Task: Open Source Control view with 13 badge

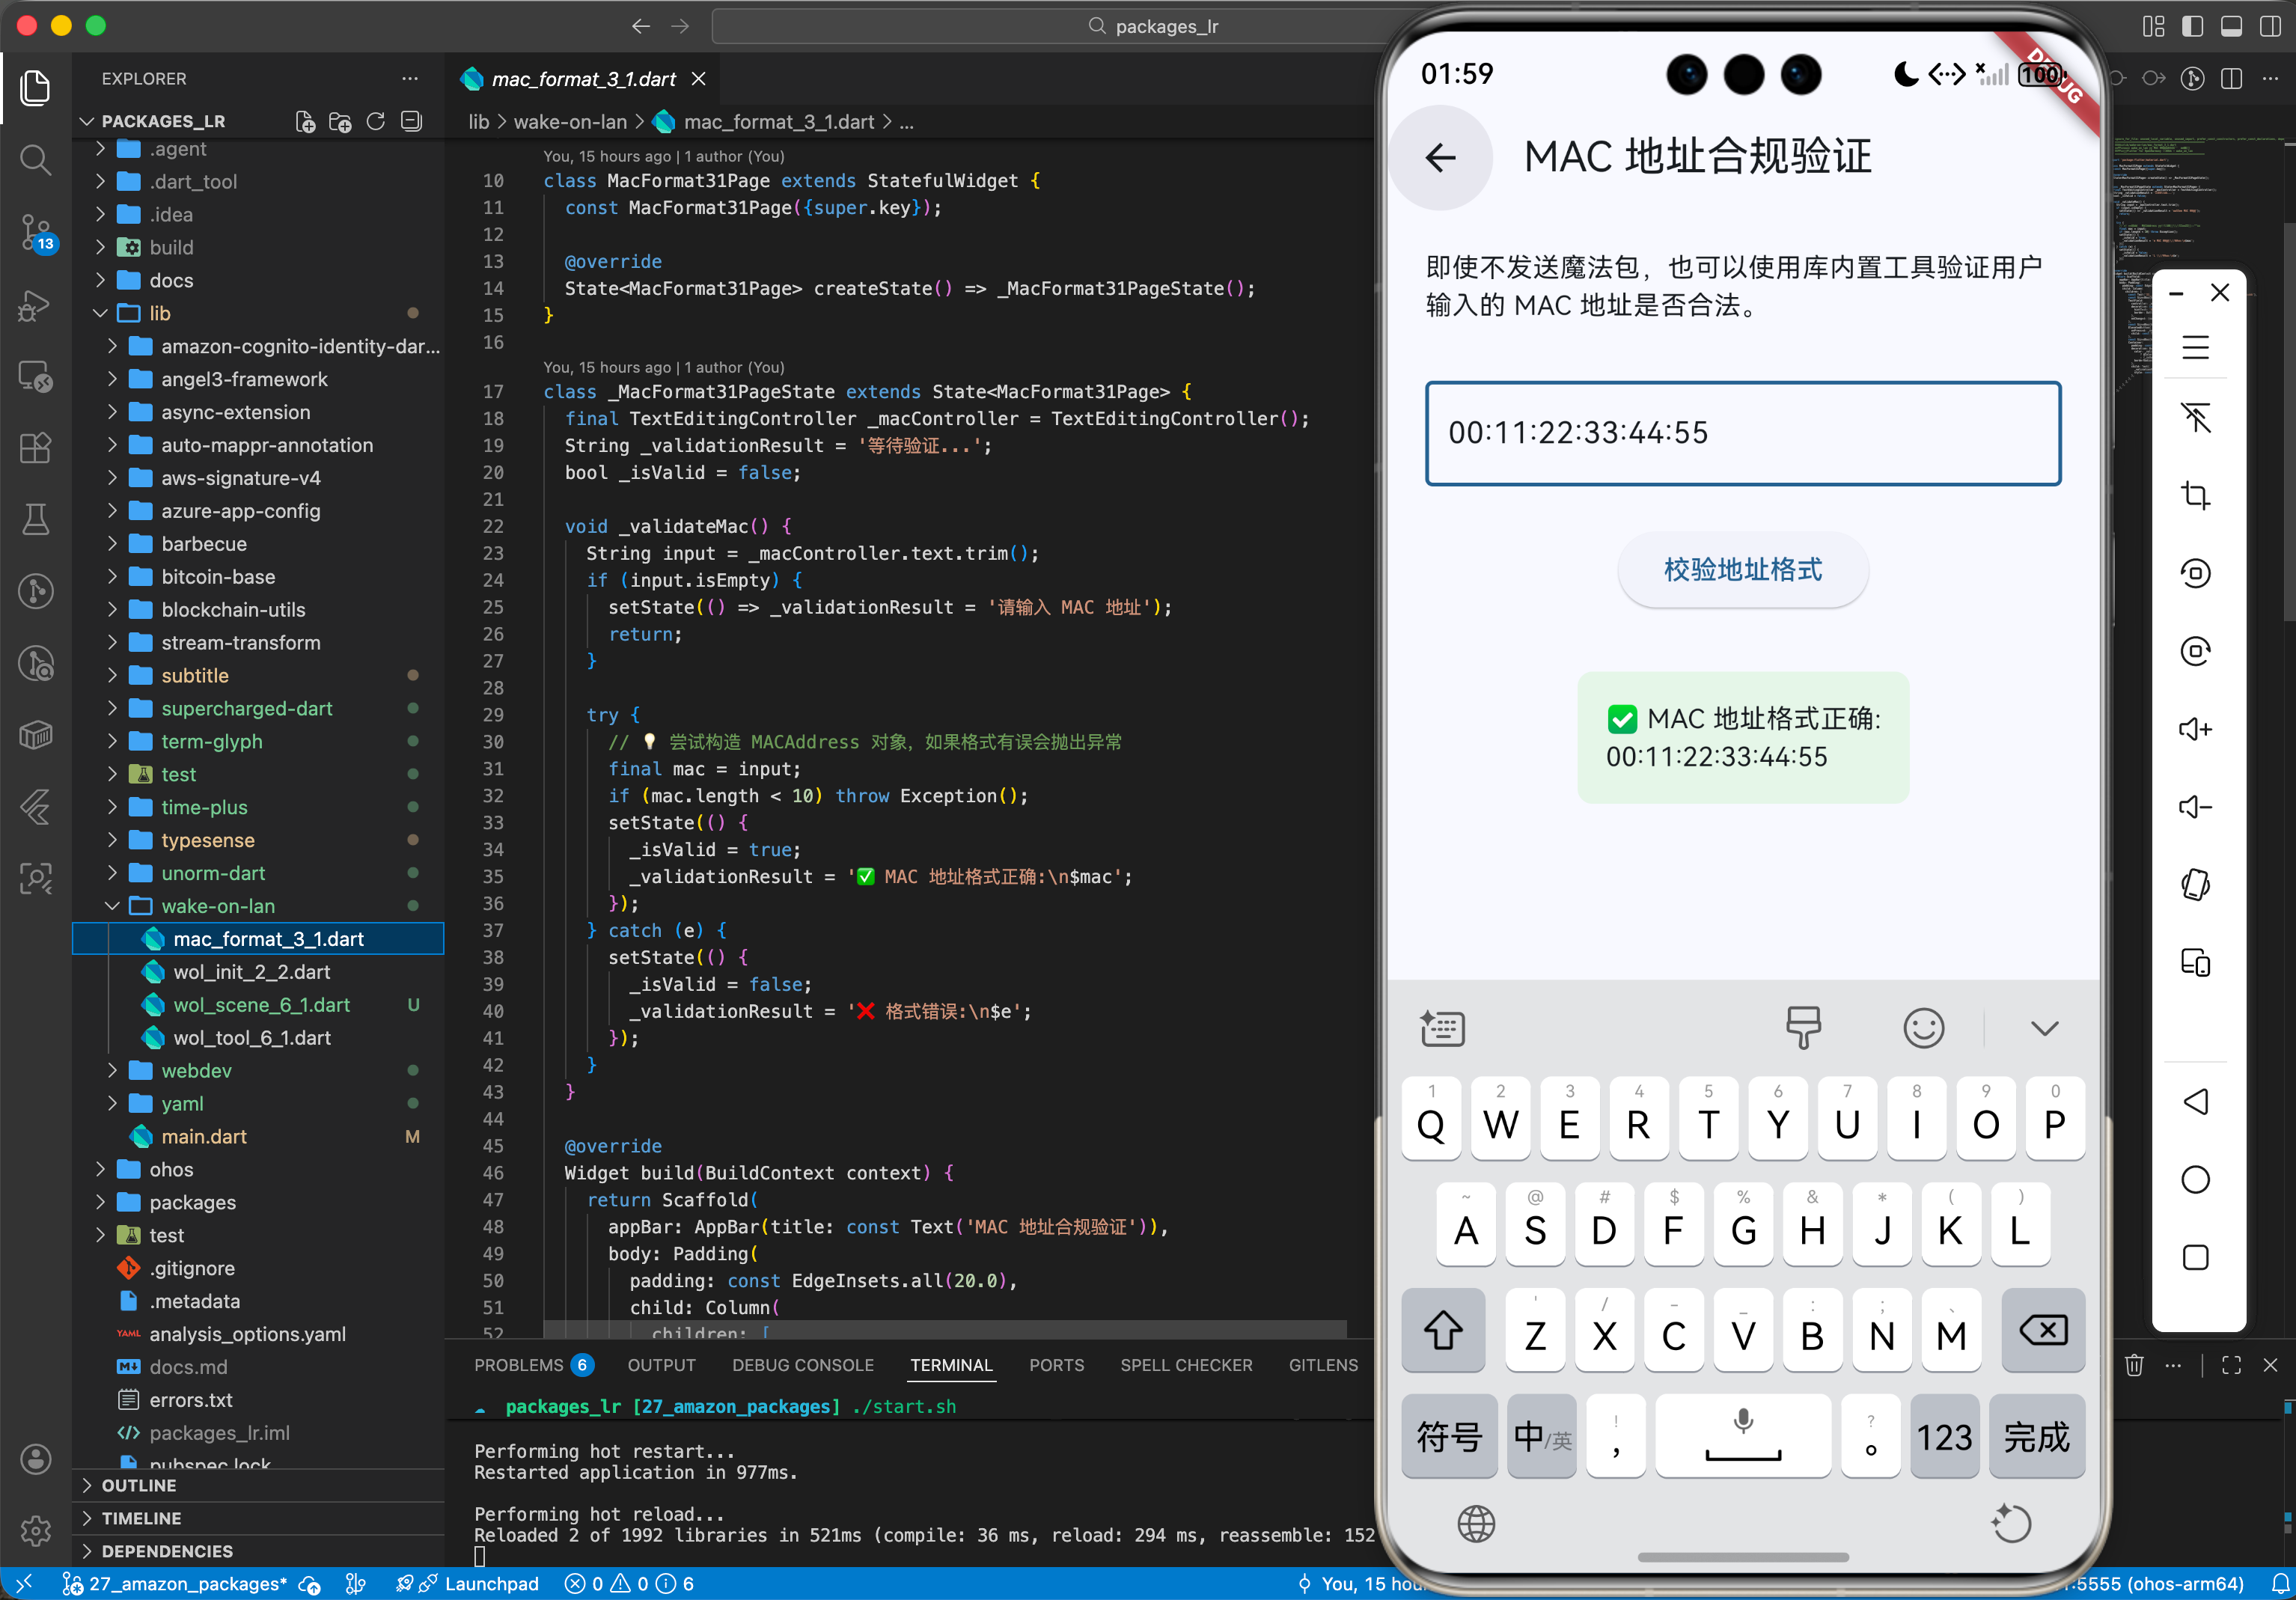Action: tap(35, 232)
